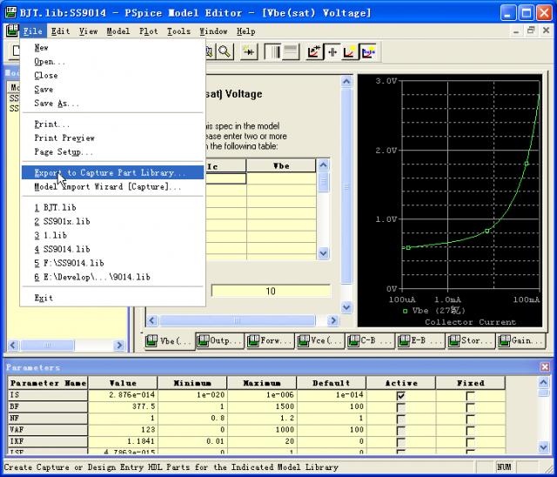Click the crosshair plot toolbar icon
This screenshot has height=477, width=557.
point(332,52)
